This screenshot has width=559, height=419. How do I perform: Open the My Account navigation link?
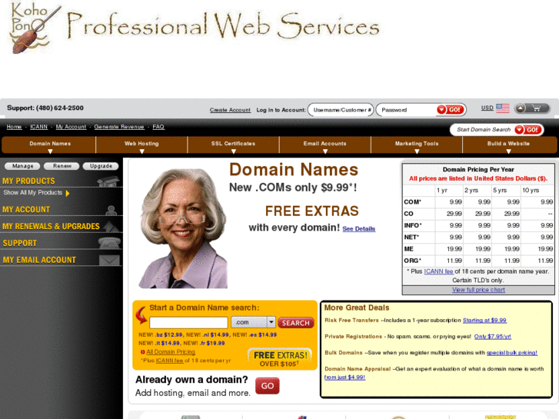point(71,127)
